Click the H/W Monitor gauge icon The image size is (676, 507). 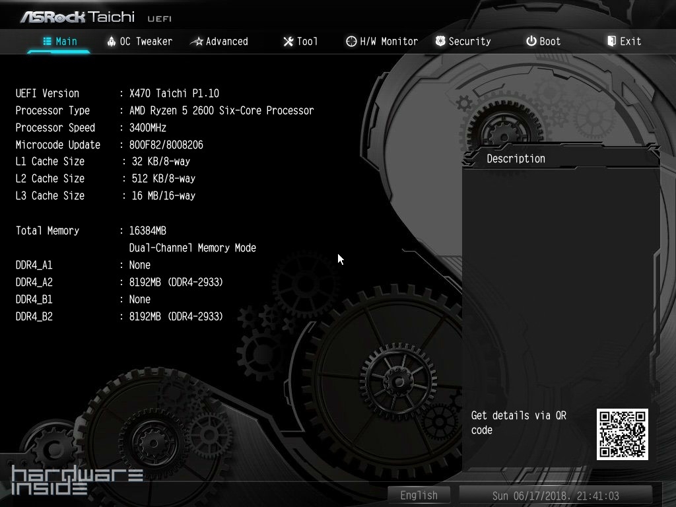coord(351,42)
